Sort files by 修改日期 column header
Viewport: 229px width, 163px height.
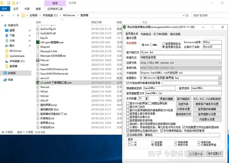96,22
